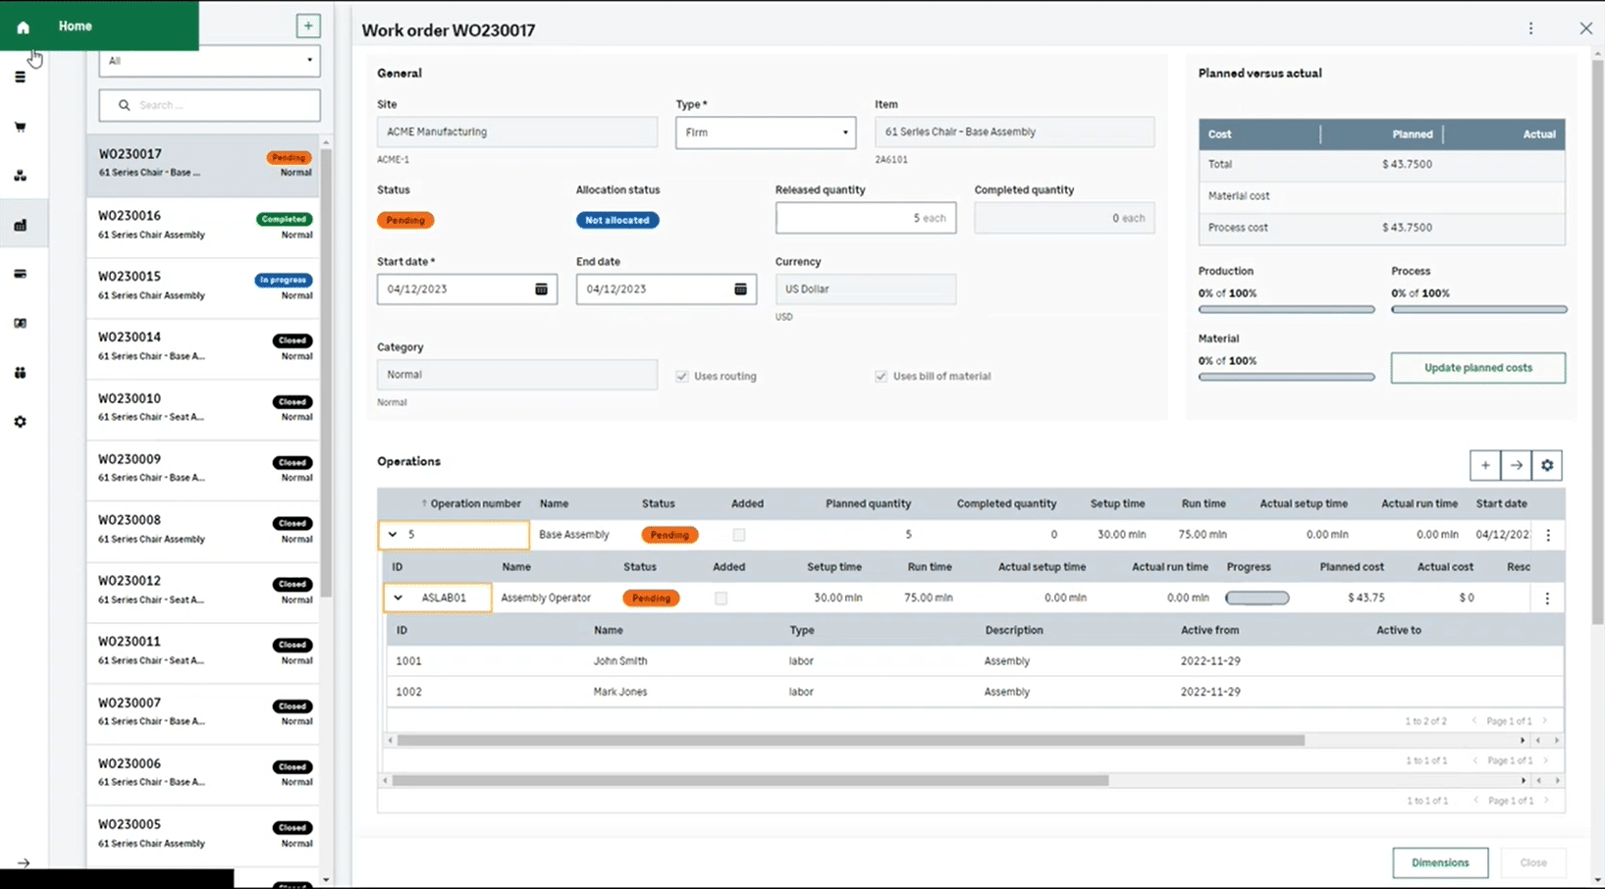This screenshot has width=1605, height=889.
Task: Select work order WO230014 in list
Action: 203,347
